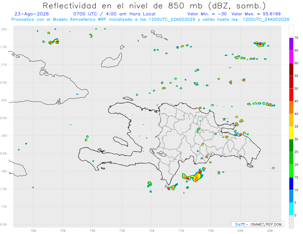Screen dimensions: 303x234
Task: Click the '30' label on the color scale
Action: point(296,139)
